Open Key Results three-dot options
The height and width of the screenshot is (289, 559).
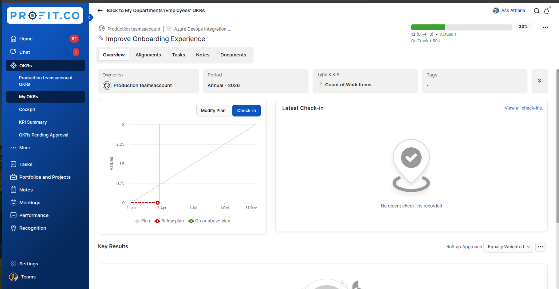pyautogui.click(x=540, y=247)
